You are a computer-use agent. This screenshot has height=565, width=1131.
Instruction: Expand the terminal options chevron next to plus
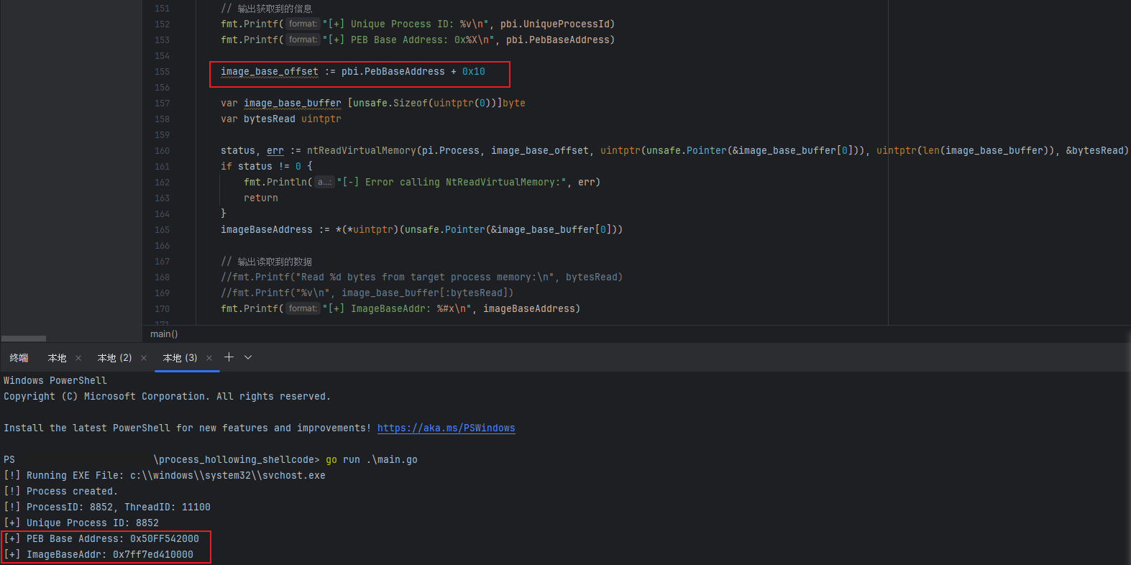[248, 357]
